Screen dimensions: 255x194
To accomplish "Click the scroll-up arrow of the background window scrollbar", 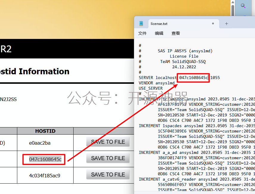I will 233,2.
